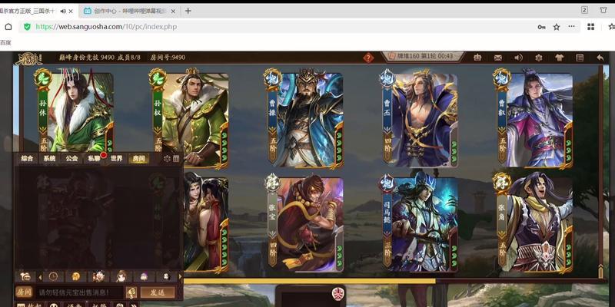Open the question mark help icon

click(368, 58)
